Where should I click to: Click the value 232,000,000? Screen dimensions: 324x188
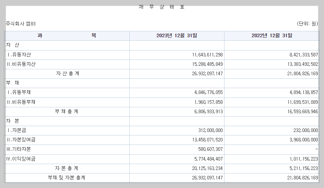point(306,130)
